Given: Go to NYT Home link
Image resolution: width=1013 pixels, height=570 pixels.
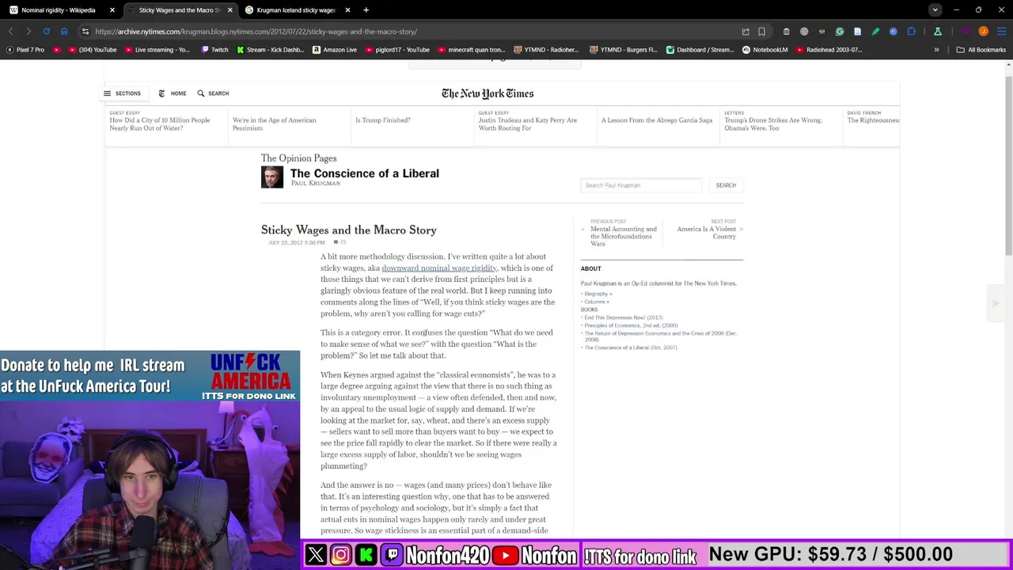Looking at the screenshot, I should pyautogui.click(x=173, y=93).
